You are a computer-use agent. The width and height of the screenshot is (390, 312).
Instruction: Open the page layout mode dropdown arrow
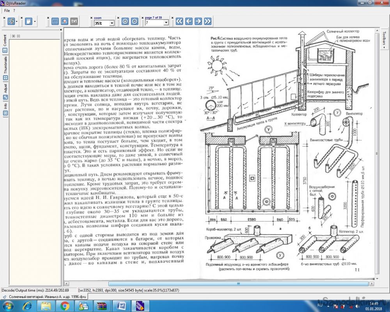tap(35, 21)
